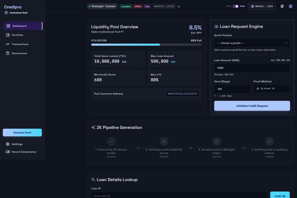Image resolution: width=297 pixels, height=198 pixels.
Task: Click the Min Credit Score 680 value
Action: pos(98,80)
